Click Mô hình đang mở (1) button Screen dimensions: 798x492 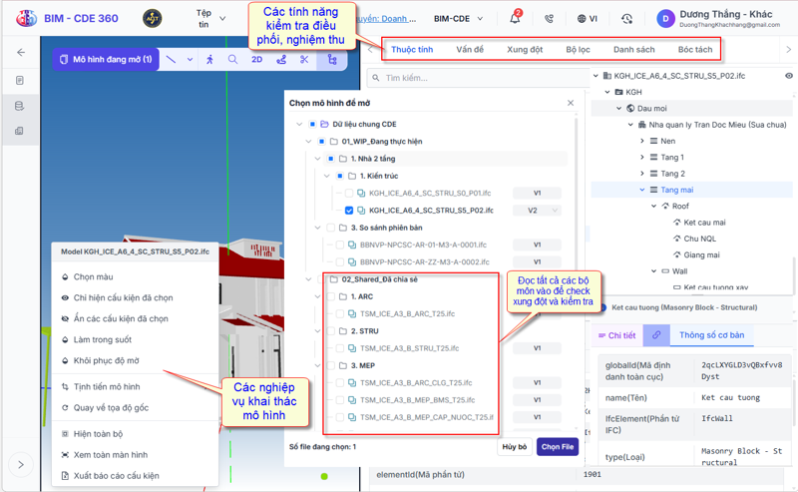click(106, 60)
